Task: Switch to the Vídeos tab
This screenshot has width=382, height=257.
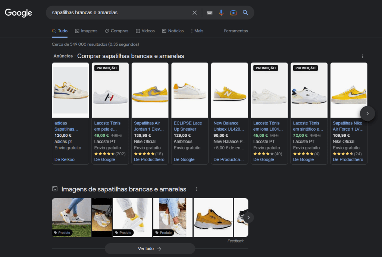Action: pos(145,31)
